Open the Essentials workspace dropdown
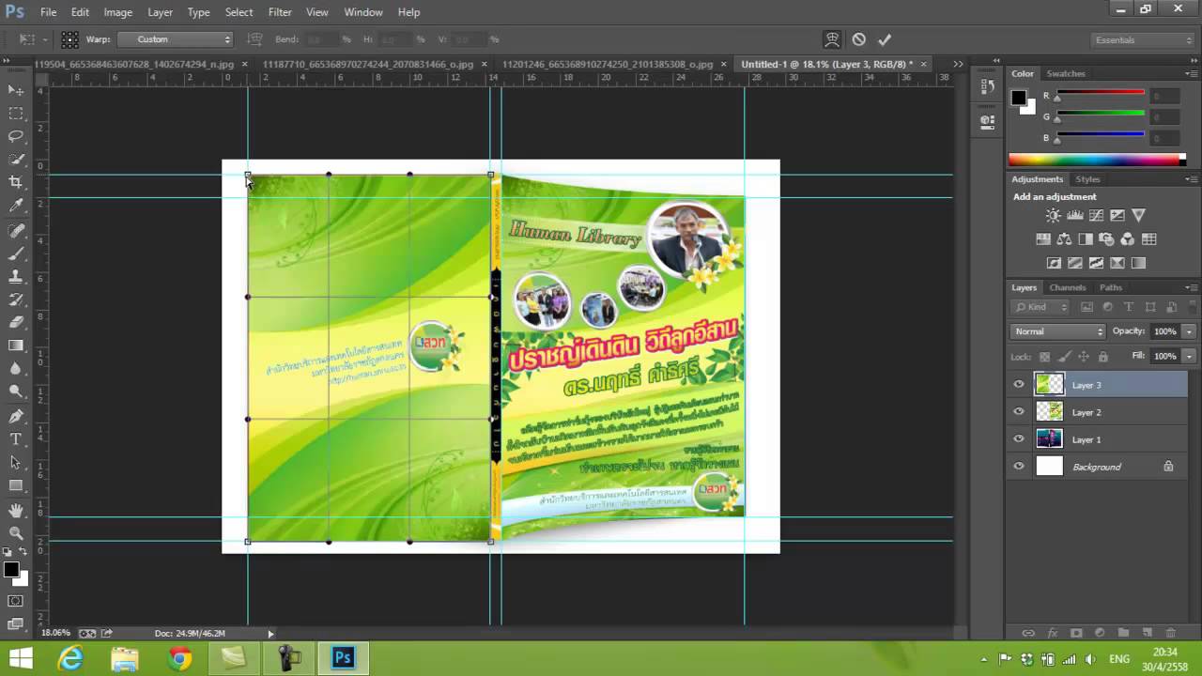 tap(1143, 39)
